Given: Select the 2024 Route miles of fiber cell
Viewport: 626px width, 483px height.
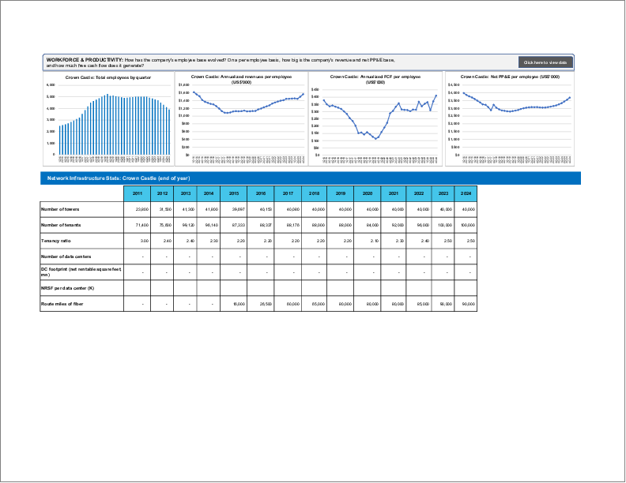Looking at the screenshot, I should (466, 304).
